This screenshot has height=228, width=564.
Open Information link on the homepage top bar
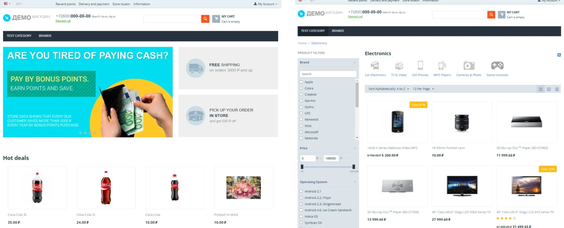[142, 4]
